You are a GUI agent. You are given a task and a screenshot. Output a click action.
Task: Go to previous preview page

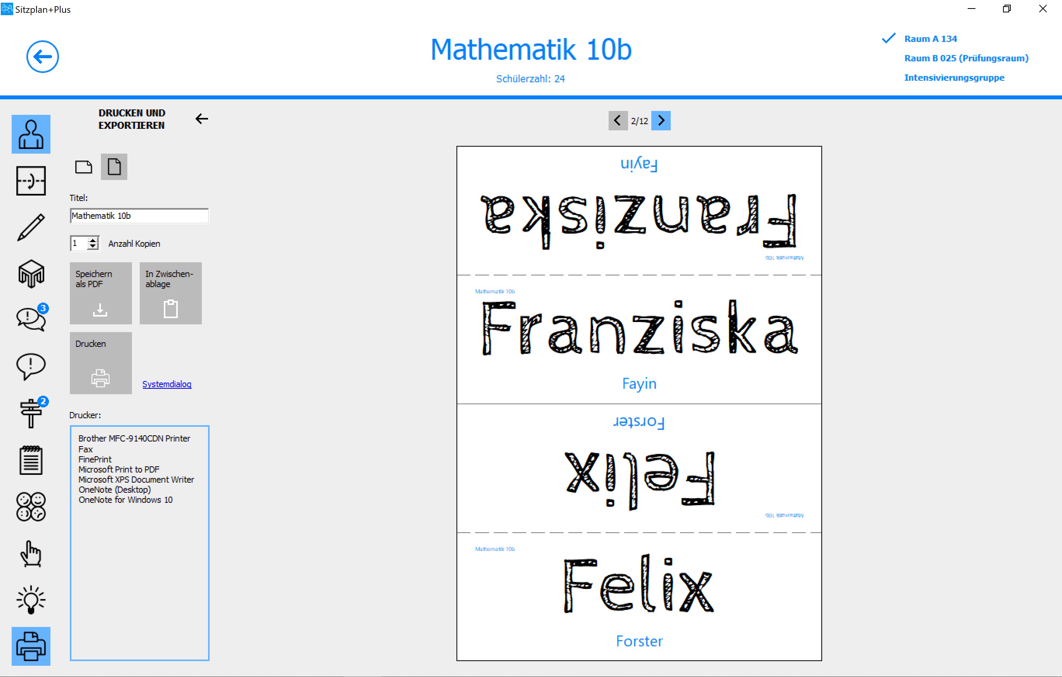(618, 120)
